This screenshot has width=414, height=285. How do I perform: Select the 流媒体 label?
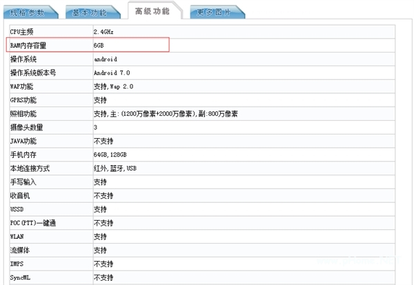[20, 250]
